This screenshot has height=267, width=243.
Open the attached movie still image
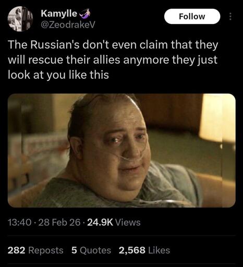tap(121, 150)
